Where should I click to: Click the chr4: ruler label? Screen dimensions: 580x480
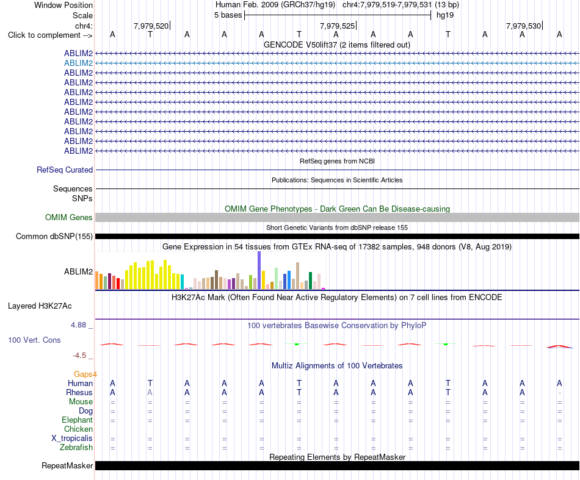[84, 26]
